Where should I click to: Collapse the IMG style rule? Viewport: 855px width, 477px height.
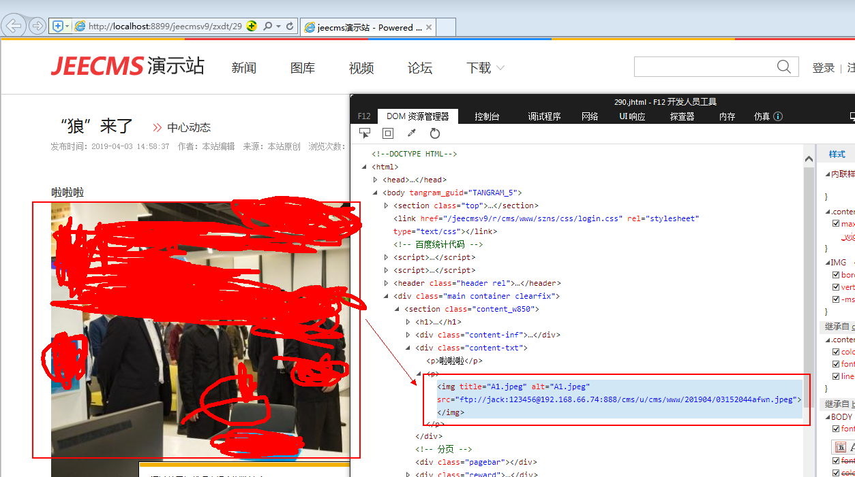(x=826, y=263)
